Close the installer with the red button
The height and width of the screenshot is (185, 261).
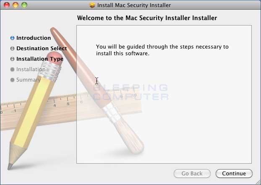click(7, 5)
